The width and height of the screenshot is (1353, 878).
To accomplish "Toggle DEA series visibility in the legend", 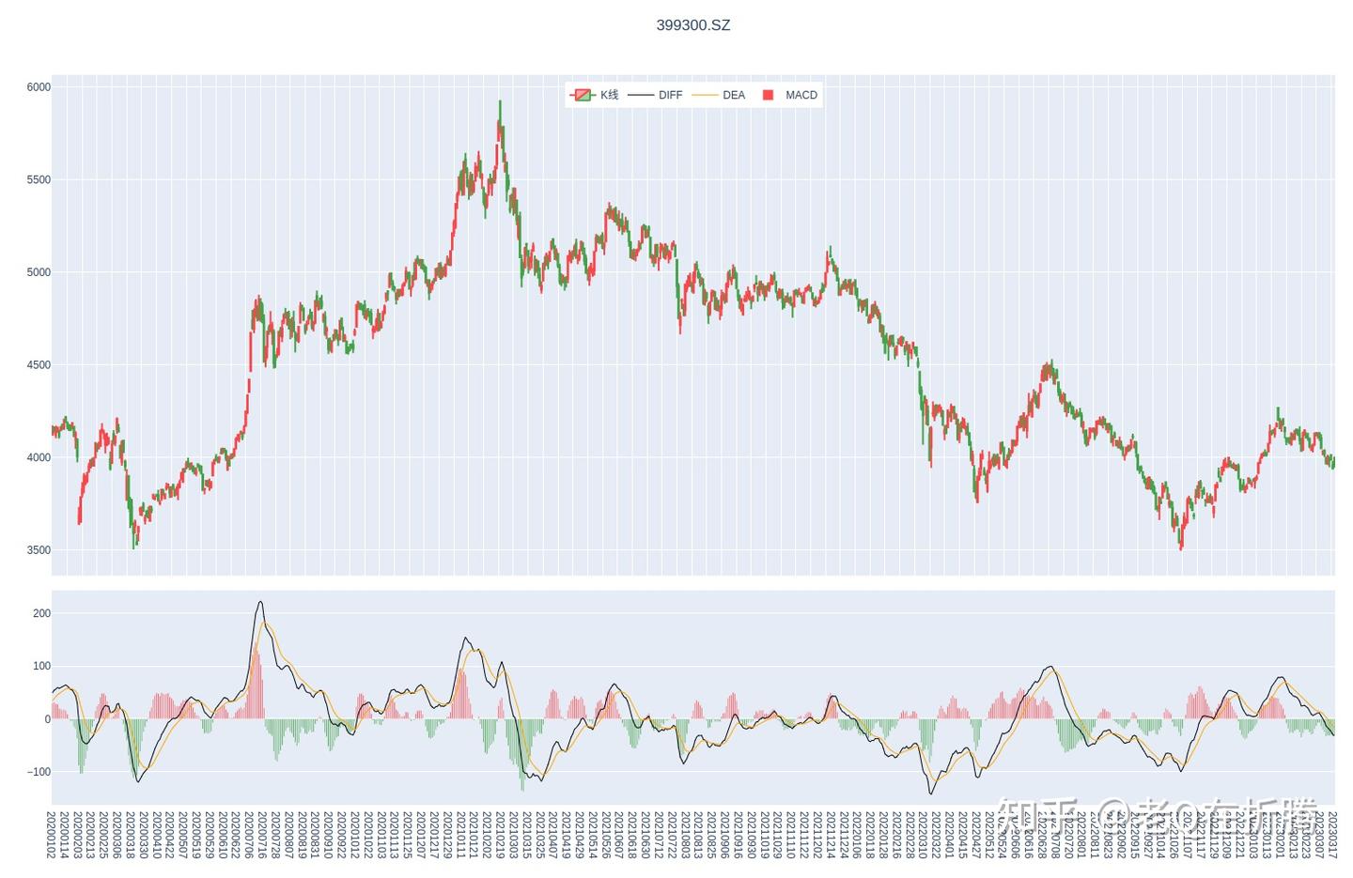I will tap(734, 95).
